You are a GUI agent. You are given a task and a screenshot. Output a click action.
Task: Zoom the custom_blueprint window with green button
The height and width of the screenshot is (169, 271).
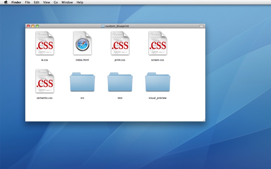pos(37,26)
